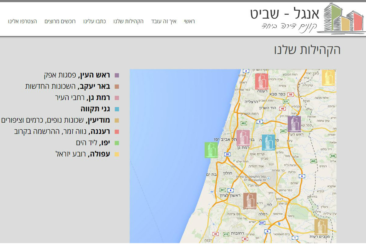Navigate to 'ראשי' home menu item
Viewport: 366px width, 244px height.
click(x=189, y=21)
